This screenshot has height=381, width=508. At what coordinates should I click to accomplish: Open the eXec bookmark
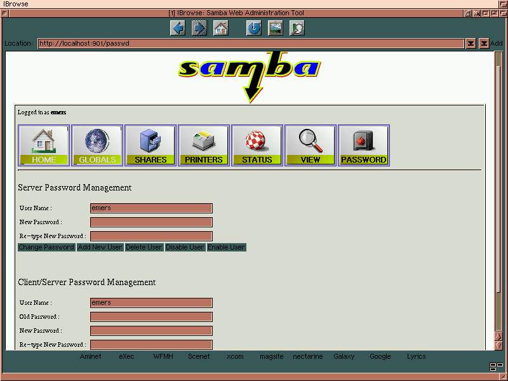[126, 356]
